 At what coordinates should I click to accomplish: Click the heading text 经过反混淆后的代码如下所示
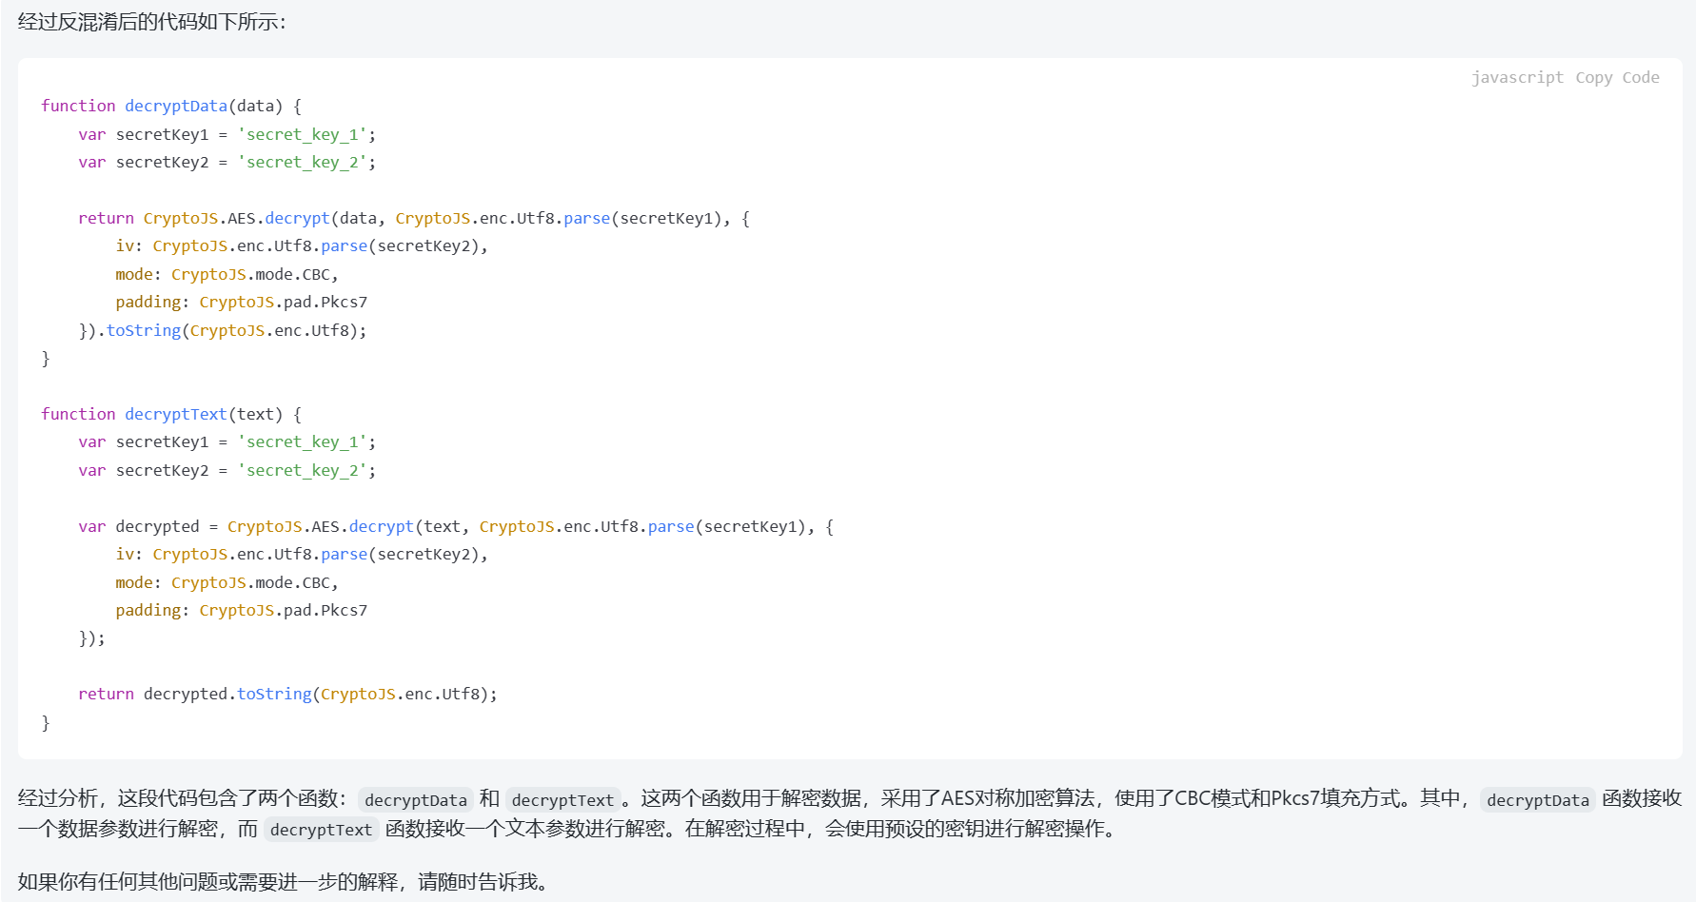click(x=152, y=22)
